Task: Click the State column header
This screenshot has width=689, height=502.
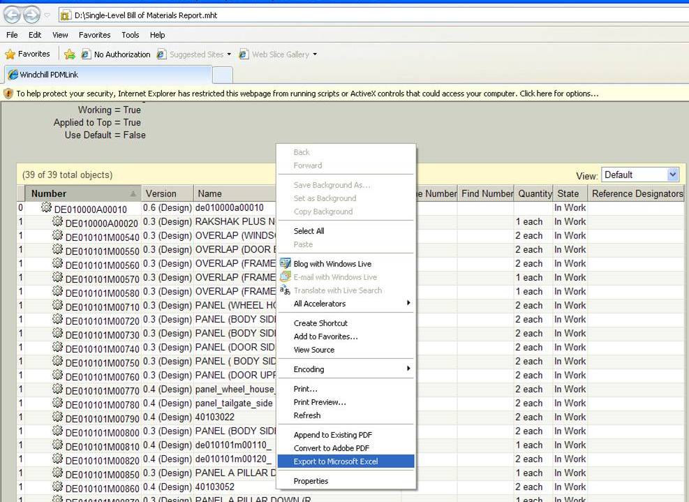Action: [570, 193]
